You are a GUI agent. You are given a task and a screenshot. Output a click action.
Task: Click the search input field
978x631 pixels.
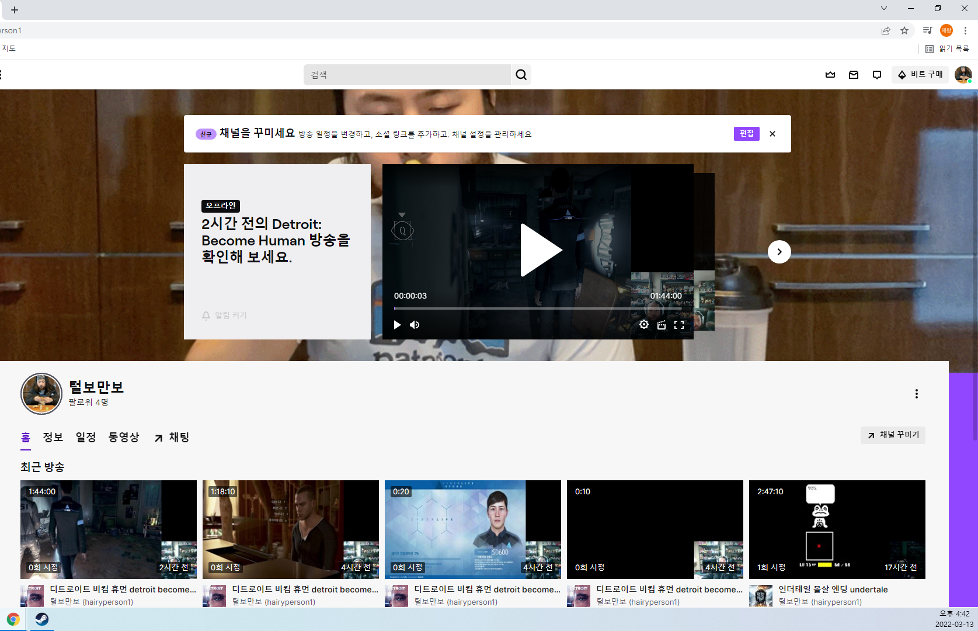tap(407, 75)
